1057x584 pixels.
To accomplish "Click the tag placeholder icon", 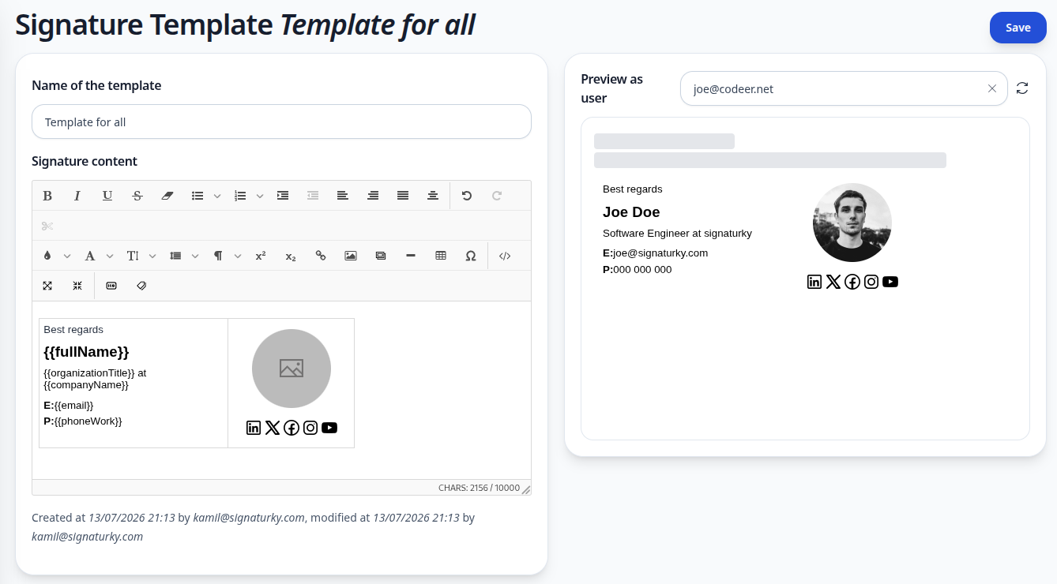I will click(x=141, y=286).
